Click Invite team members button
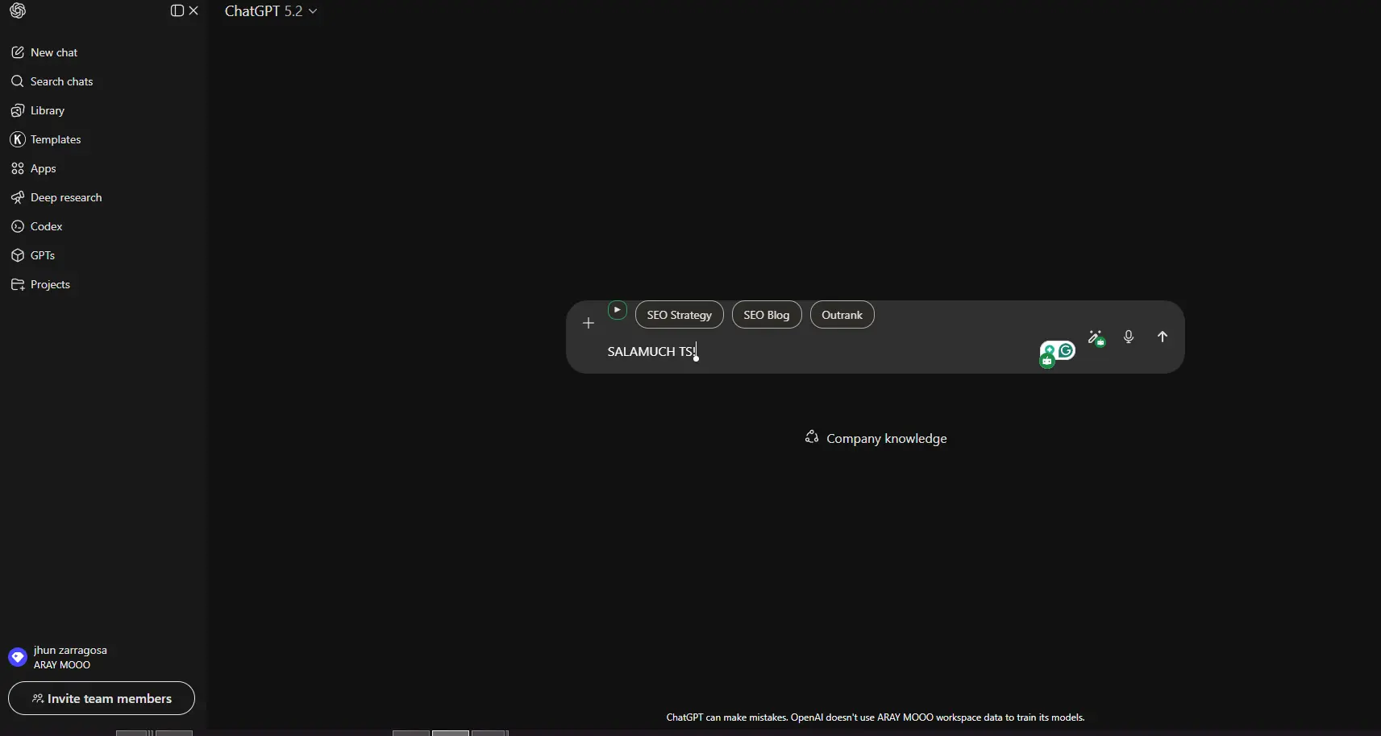Screen dimensions: 1381x736 pos(102,698)
